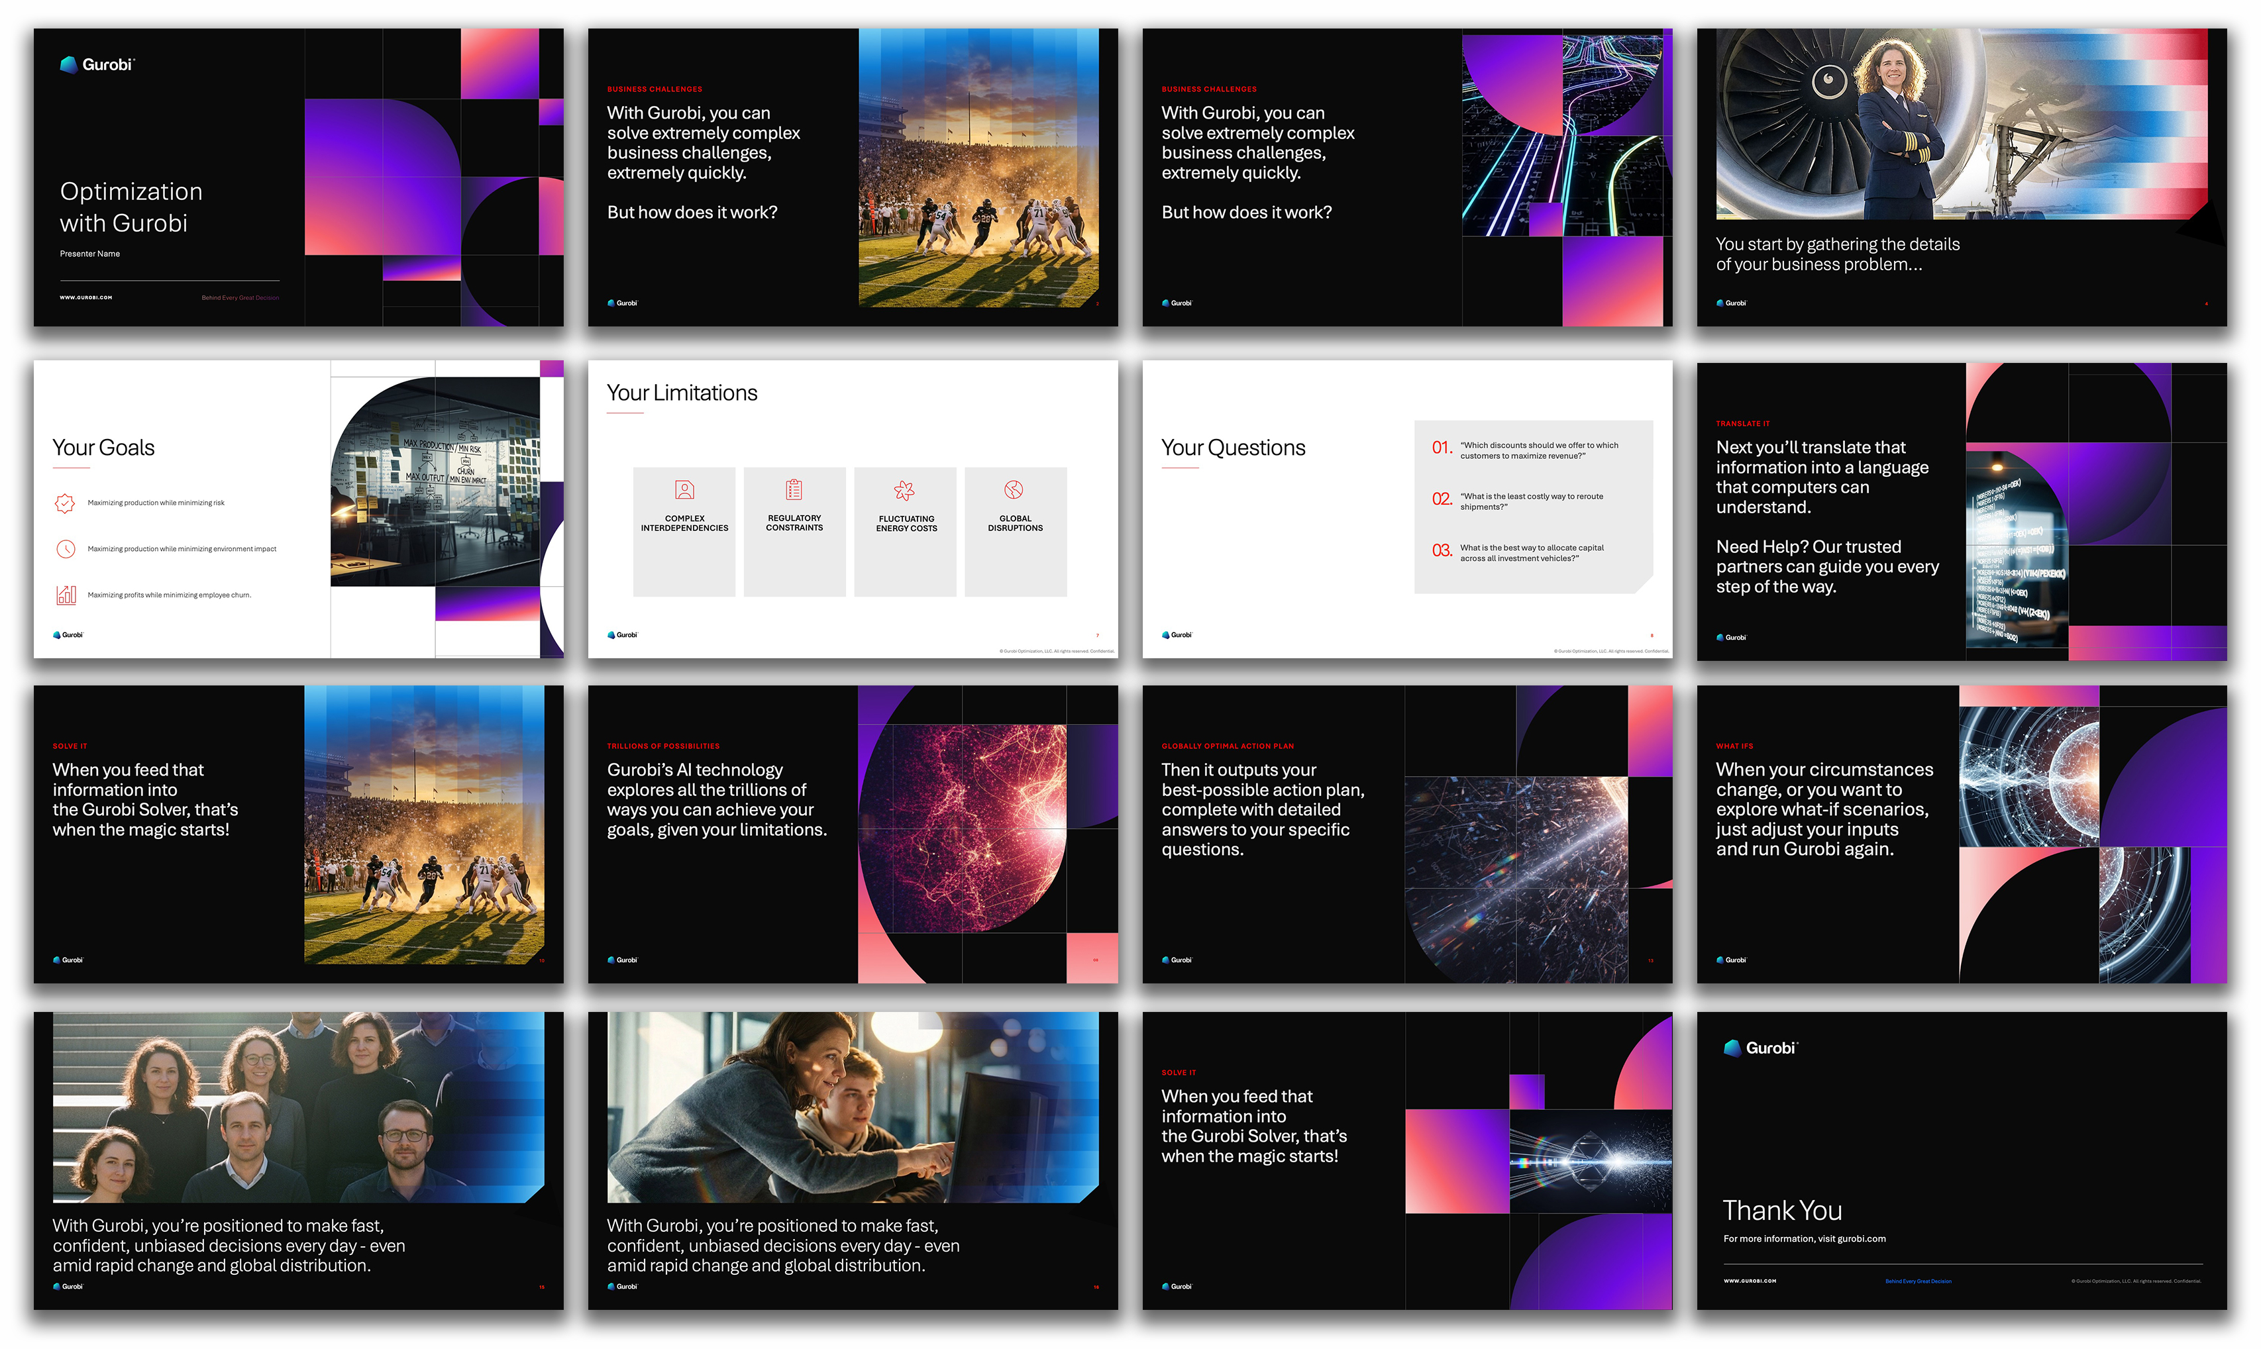This screenshot has width=2261, height=1349.
Task: Click the small Gurobi logo on the pilot slide
Action: pyautogui.click(x=1732, y=303)
